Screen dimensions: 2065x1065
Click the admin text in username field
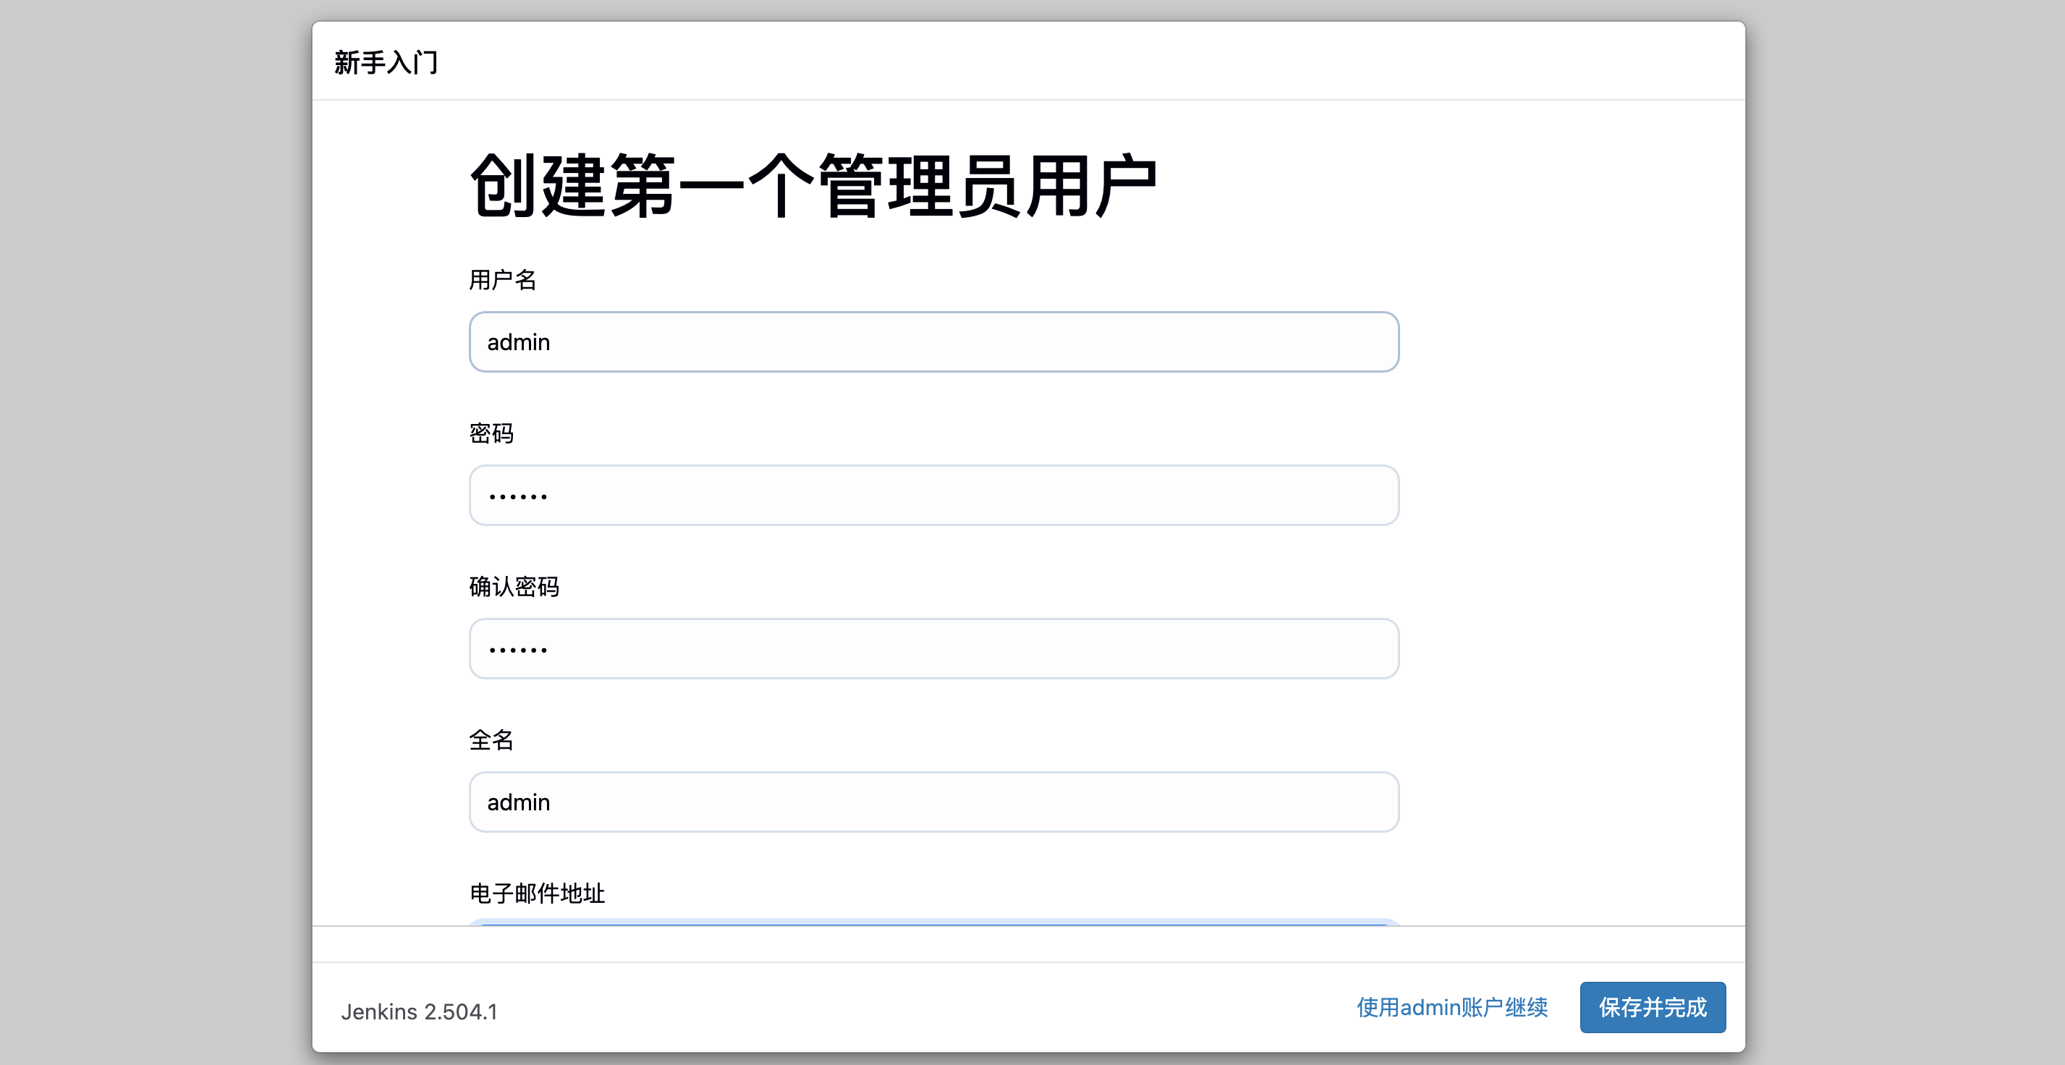pyautogui.click(x=519, y=342)
